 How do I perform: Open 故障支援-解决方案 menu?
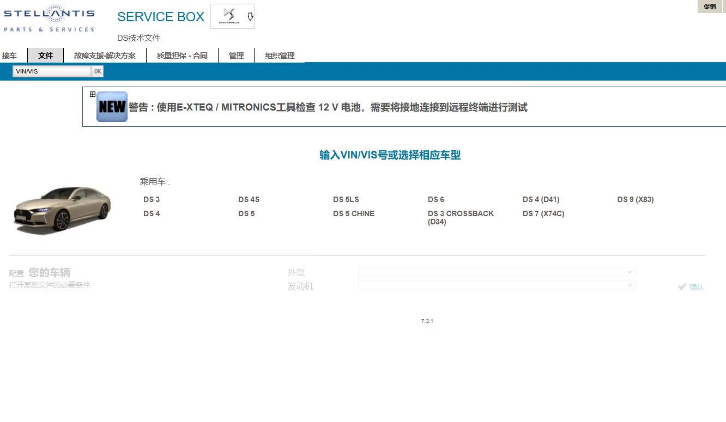pos(105,56)
